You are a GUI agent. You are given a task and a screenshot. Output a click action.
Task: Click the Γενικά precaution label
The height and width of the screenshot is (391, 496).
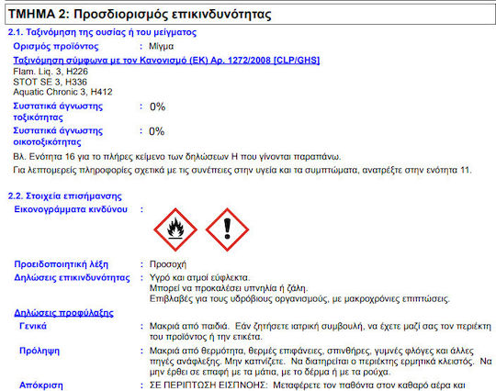tap(33, 326)
